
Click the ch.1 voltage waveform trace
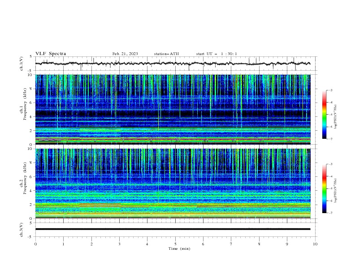click(173, 64)
